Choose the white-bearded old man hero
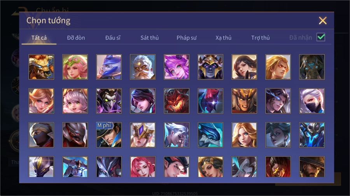 click(x=143, y=67)
